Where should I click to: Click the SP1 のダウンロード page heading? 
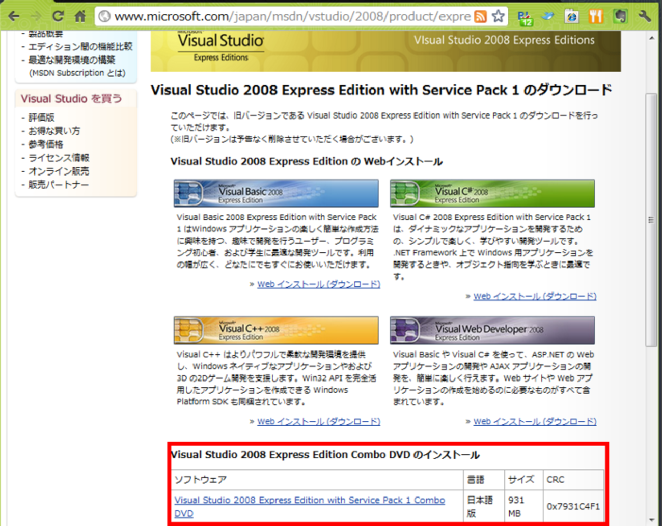coord(381,90)
